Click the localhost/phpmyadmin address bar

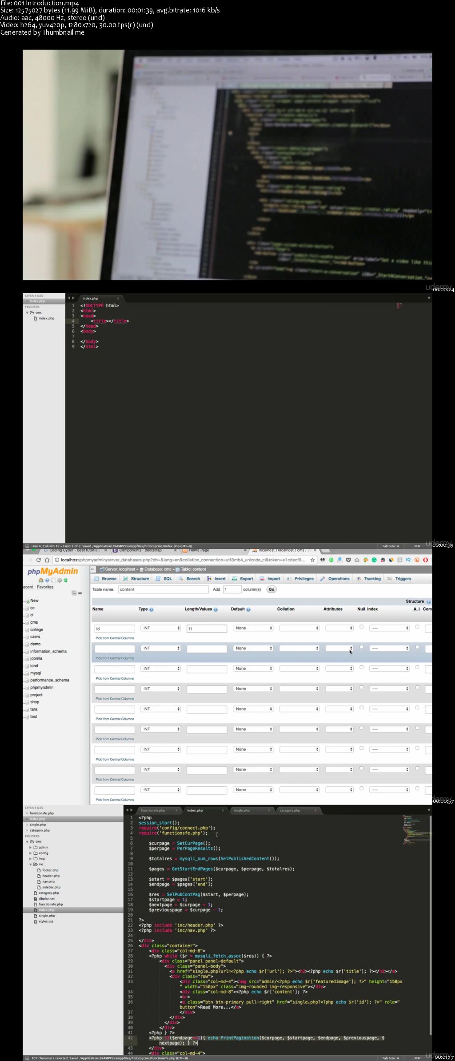click(184, 560)
